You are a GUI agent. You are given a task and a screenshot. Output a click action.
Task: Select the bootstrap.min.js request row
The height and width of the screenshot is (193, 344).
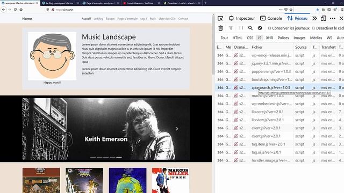(x=279, y=80)
